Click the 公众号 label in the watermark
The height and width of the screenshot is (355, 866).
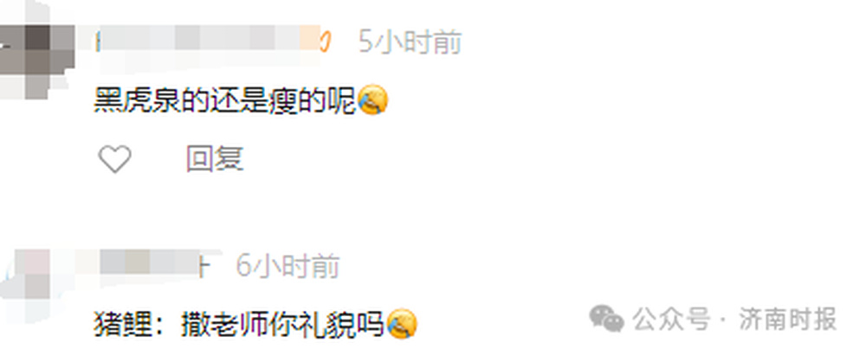pyautogui.click(x=670, y=320)
